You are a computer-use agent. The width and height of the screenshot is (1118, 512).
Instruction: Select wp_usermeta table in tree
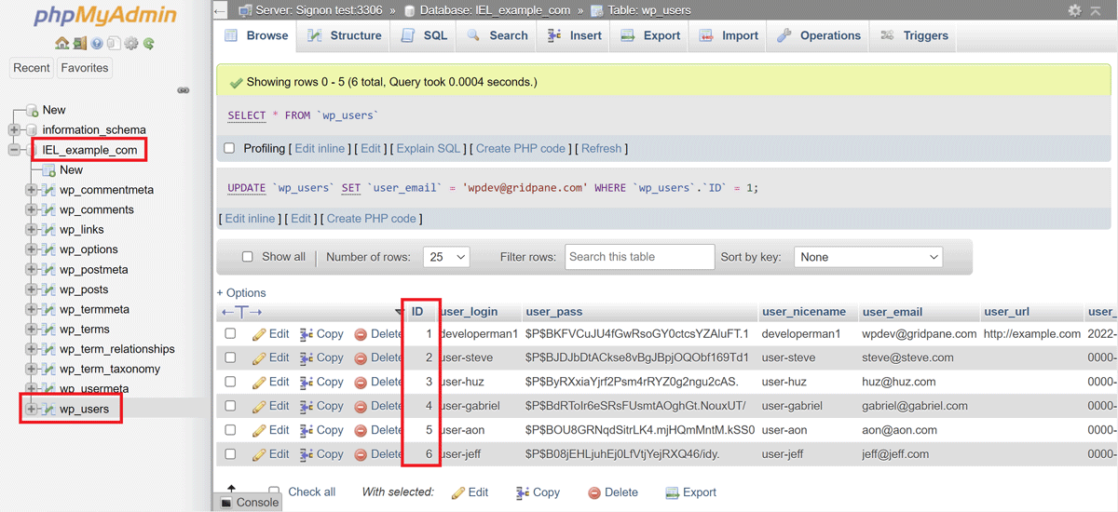[94, 389]
